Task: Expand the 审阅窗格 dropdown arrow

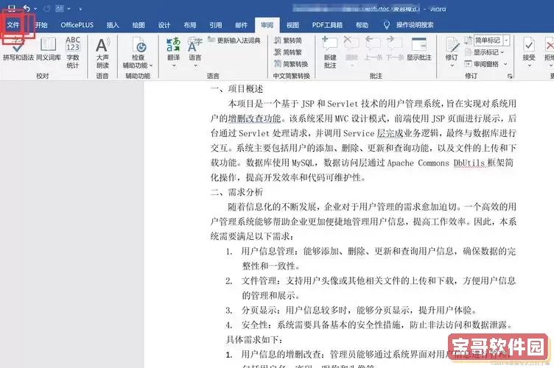Action: [x=505, y=64]
